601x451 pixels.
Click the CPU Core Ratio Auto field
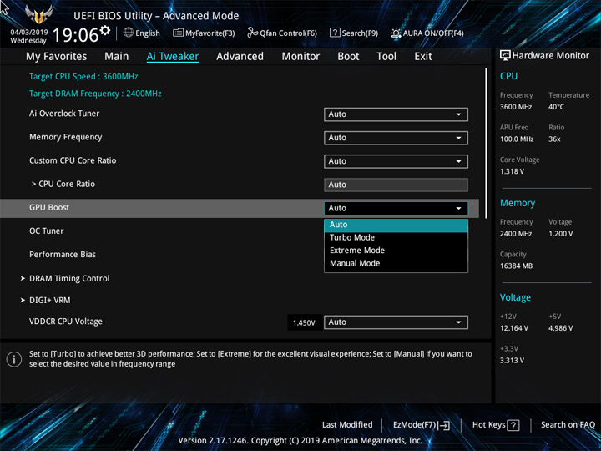click(x=396, y=185)
